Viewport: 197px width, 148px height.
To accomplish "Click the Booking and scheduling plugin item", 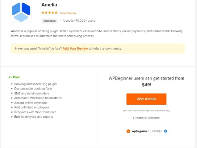I will [x=36, y=84].
